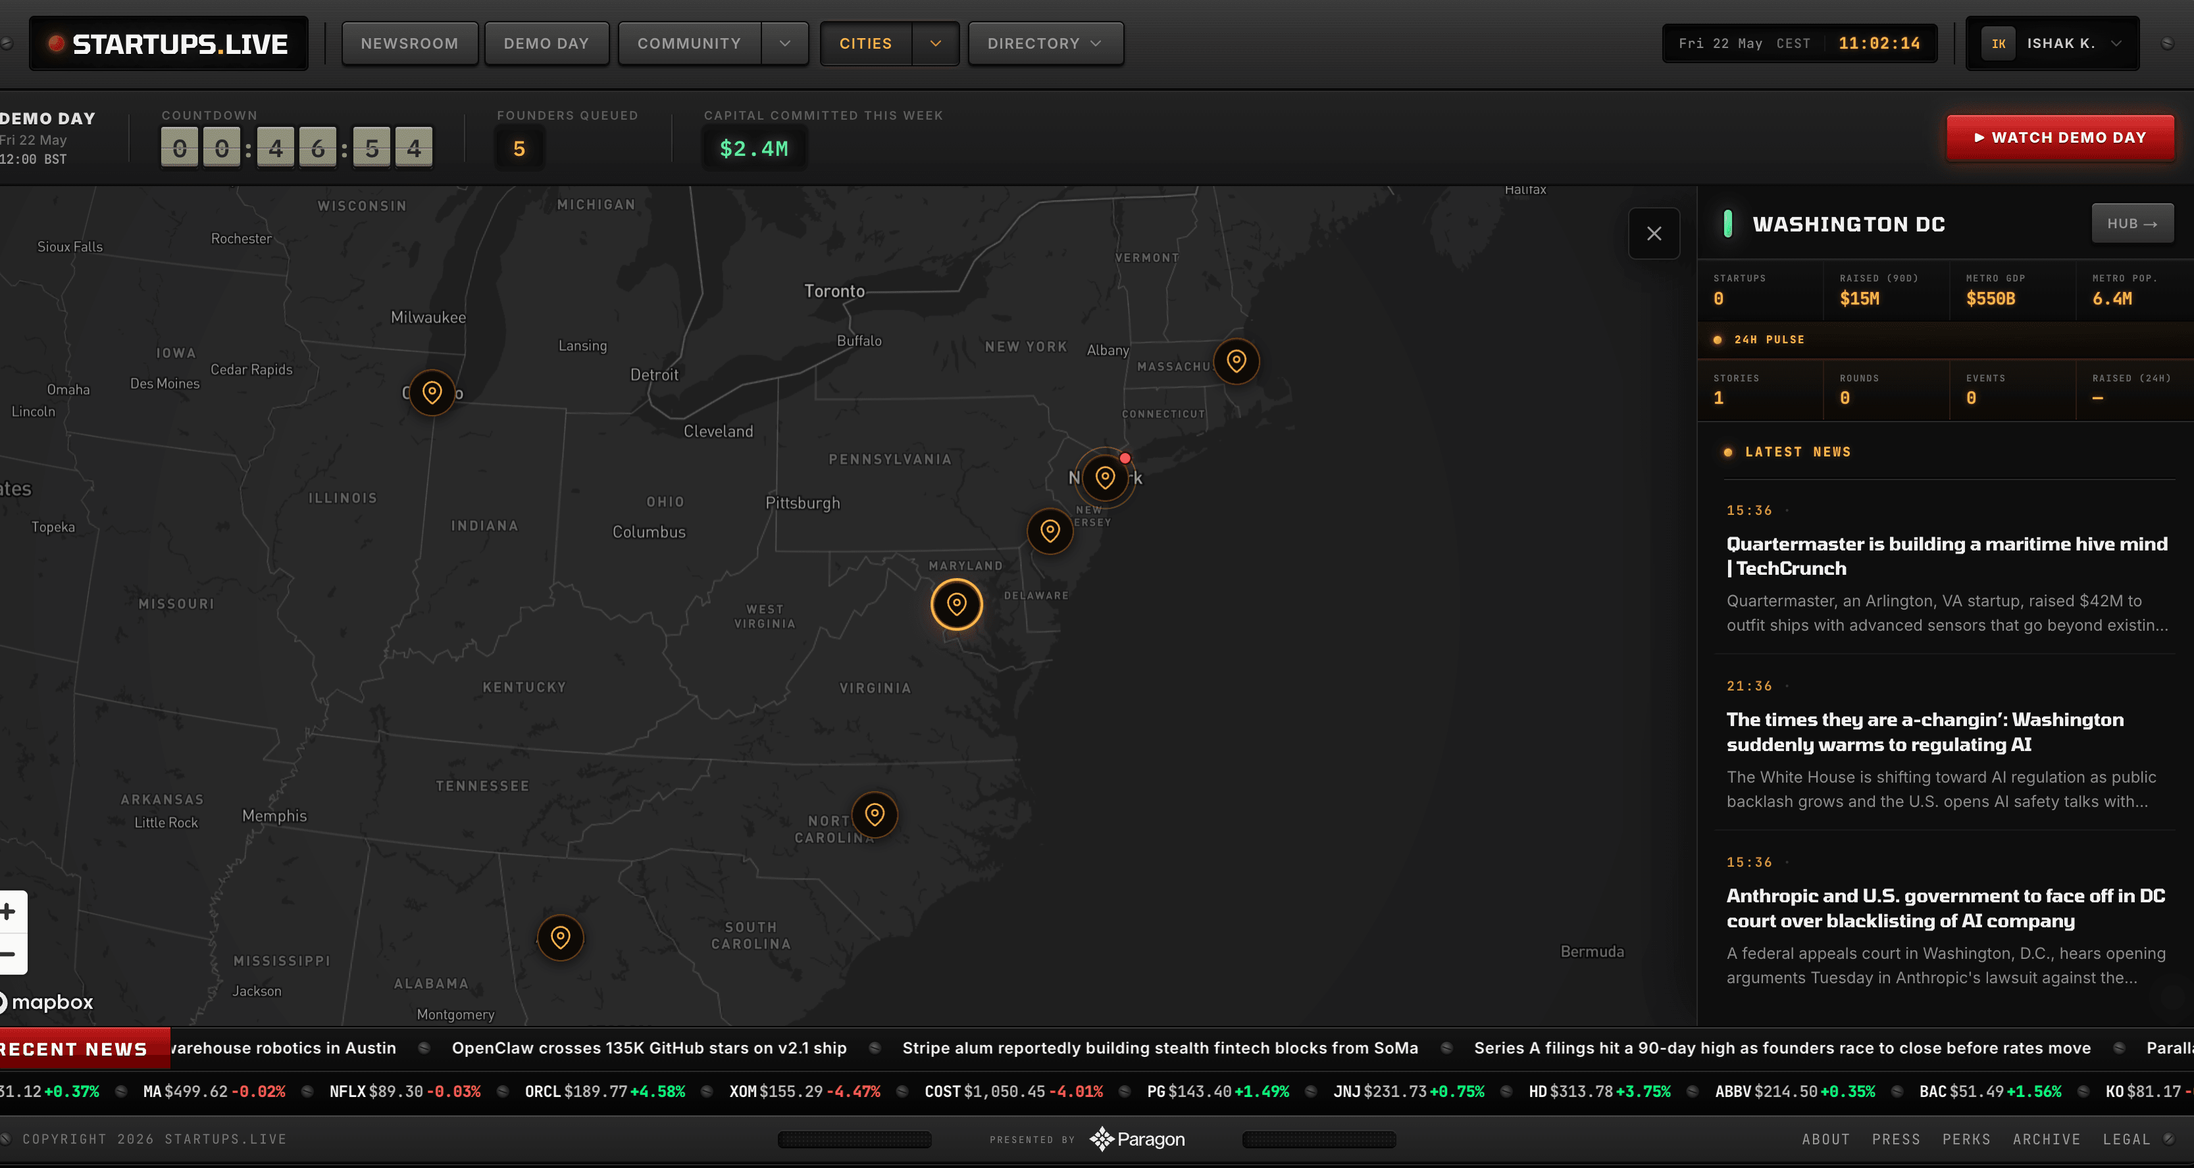Click the 11:02:14 clock display
2194x1168 pixels.
tap(1879, 43)
